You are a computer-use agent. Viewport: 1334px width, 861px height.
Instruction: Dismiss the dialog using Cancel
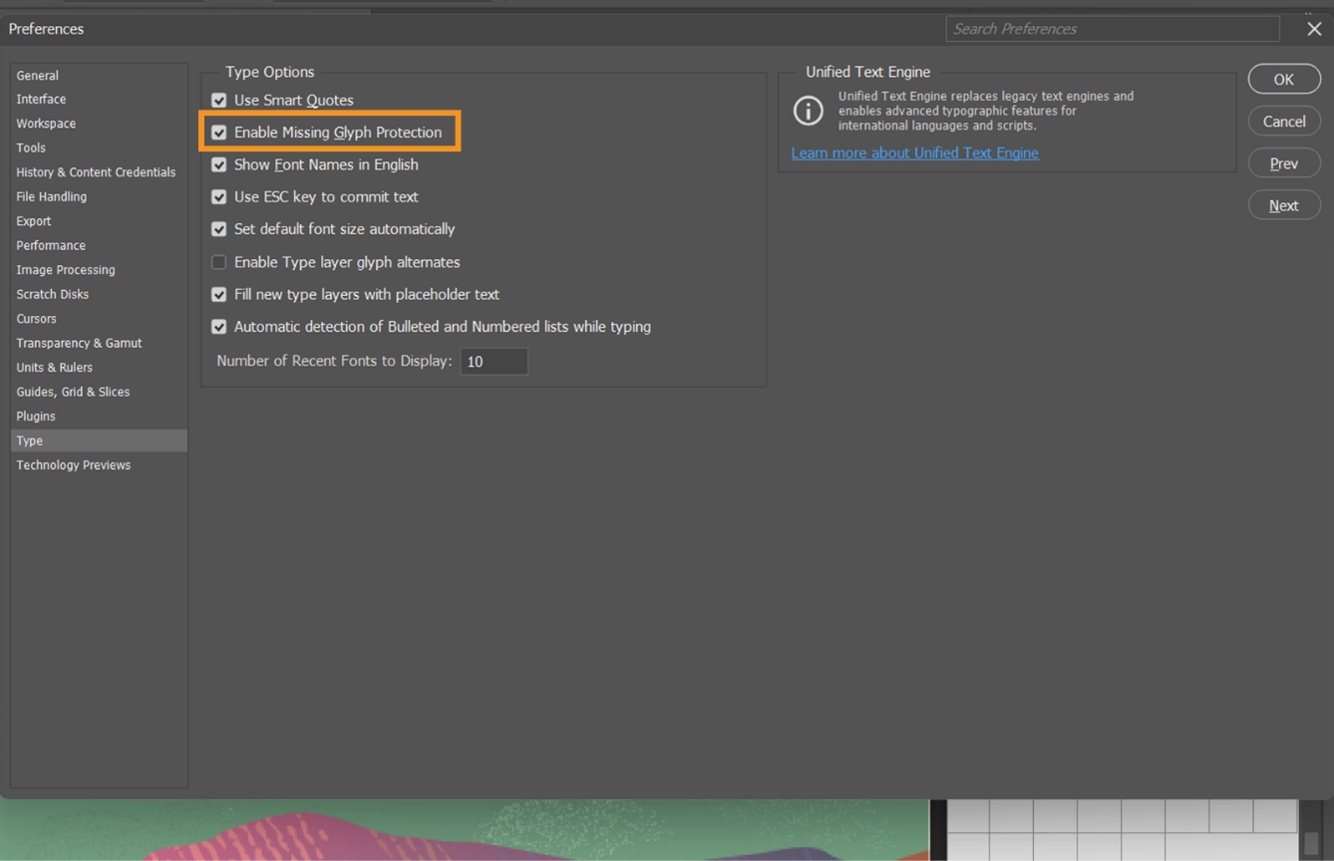[x=1284, y=121]
